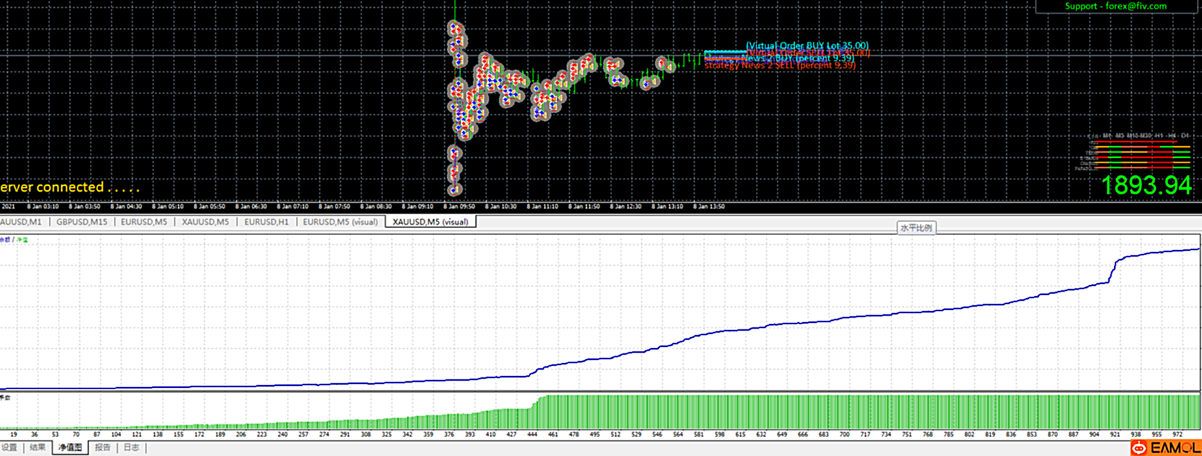
Task: Click the EAMQL logo icon
Action: [x=1164, y=448]
